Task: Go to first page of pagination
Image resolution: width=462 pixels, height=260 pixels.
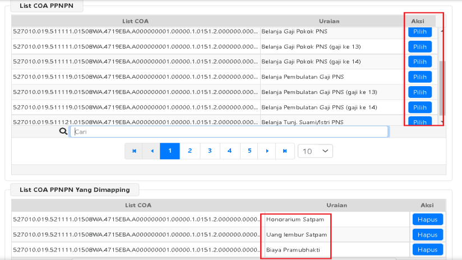Action: [133, 151]
